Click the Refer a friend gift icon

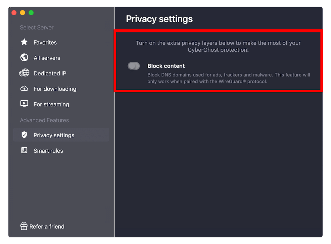(24, 226)
